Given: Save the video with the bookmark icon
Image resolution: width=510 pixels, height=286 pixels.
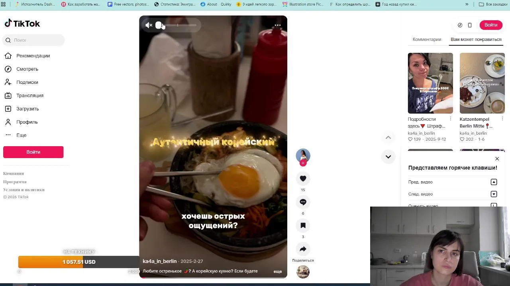Looking at the screenshot, I should [x=303, y=226].
